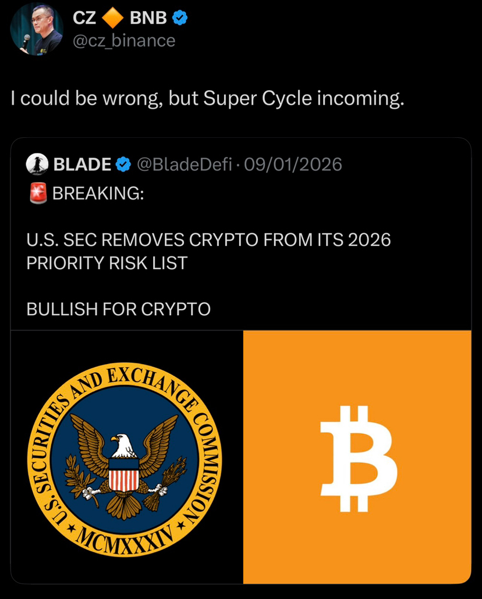Click the 09/01/2026 post date

[x=293, y=165]
